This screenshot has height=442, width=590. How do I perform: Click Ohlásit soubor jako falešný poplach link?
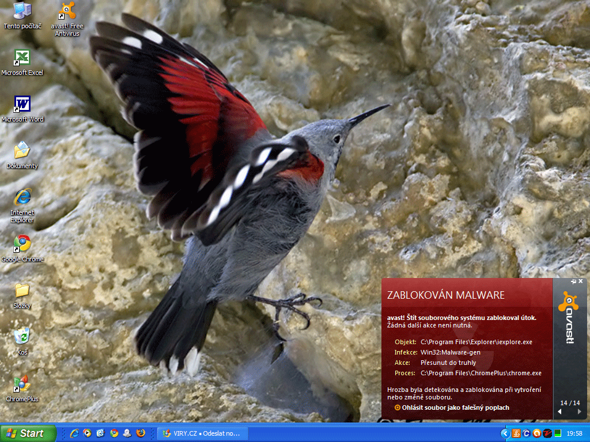point(455,407)
